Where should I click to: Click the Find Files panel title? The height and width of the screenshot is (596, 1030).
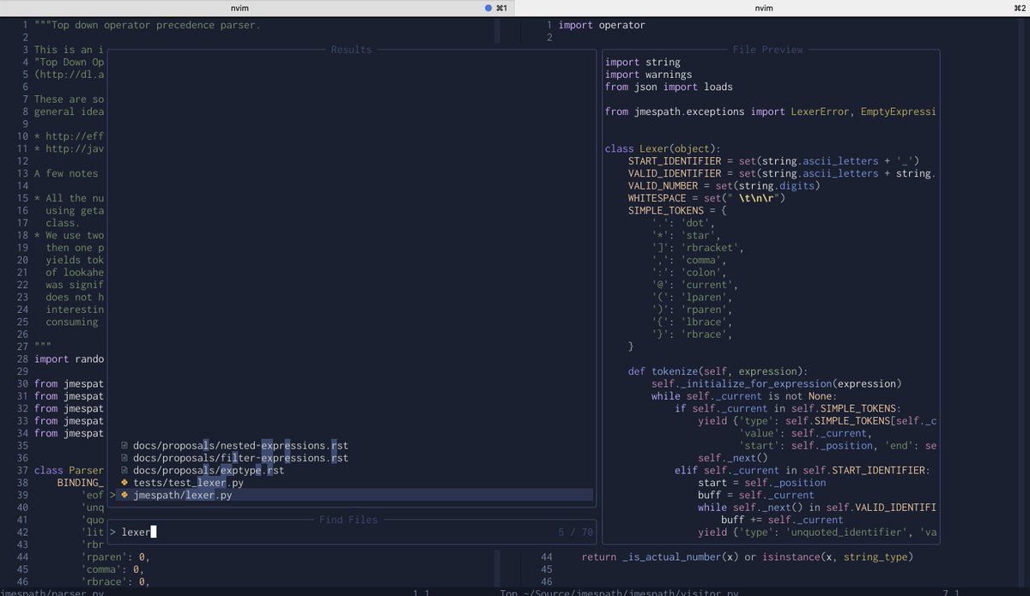click(348, 520)
